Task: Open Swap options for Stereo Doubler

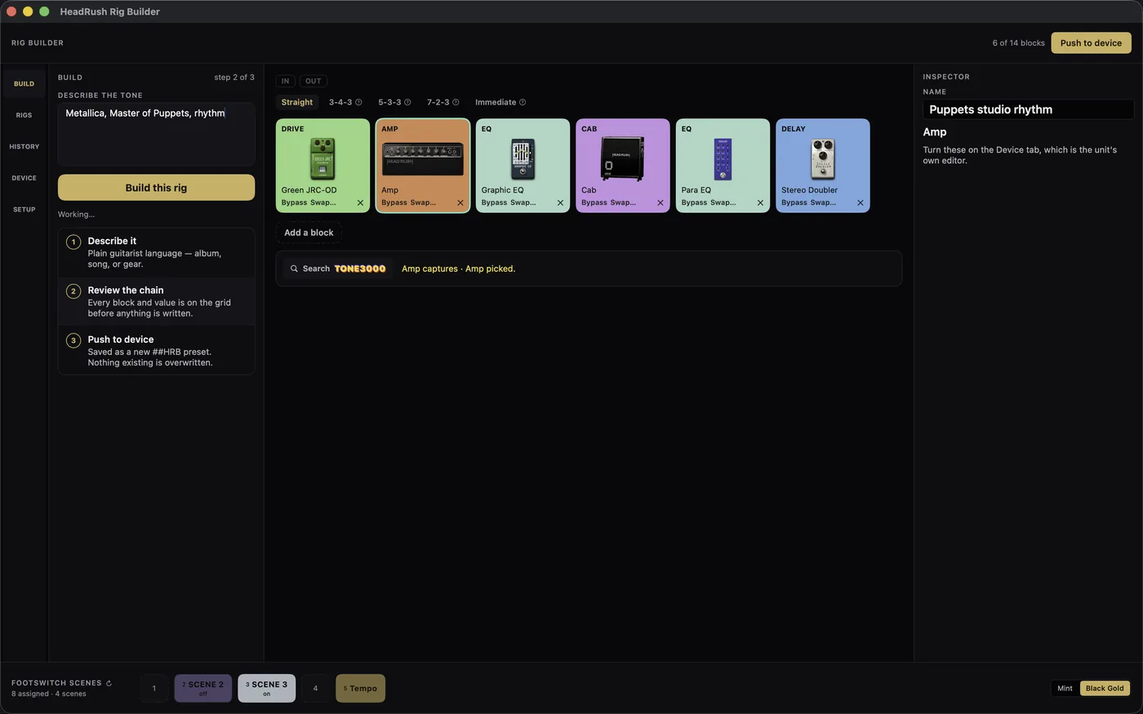Action: click(x=823, y=202)
